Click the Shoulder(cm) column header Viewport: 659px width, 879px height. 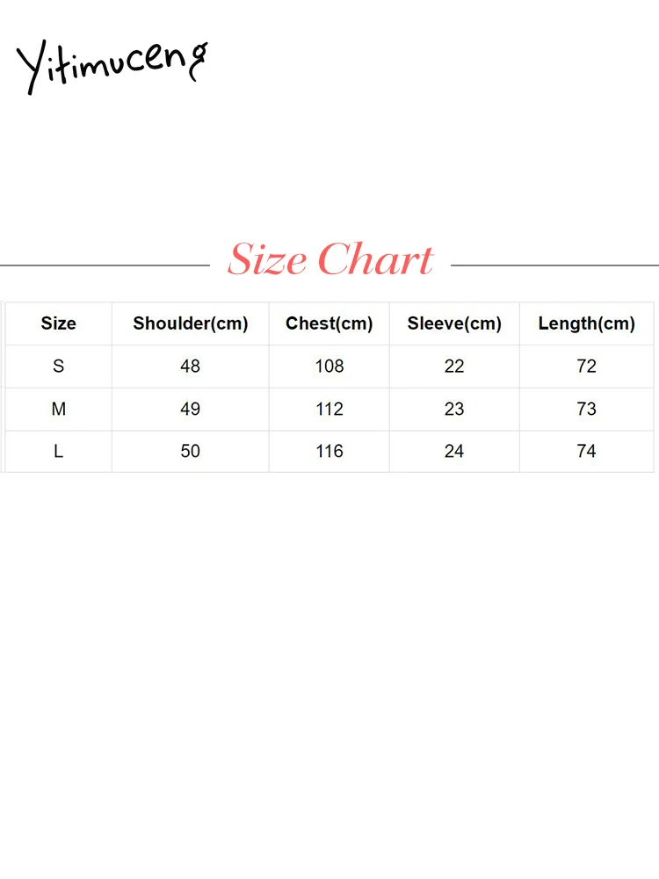pyautogui.click(x=191, y=323)
